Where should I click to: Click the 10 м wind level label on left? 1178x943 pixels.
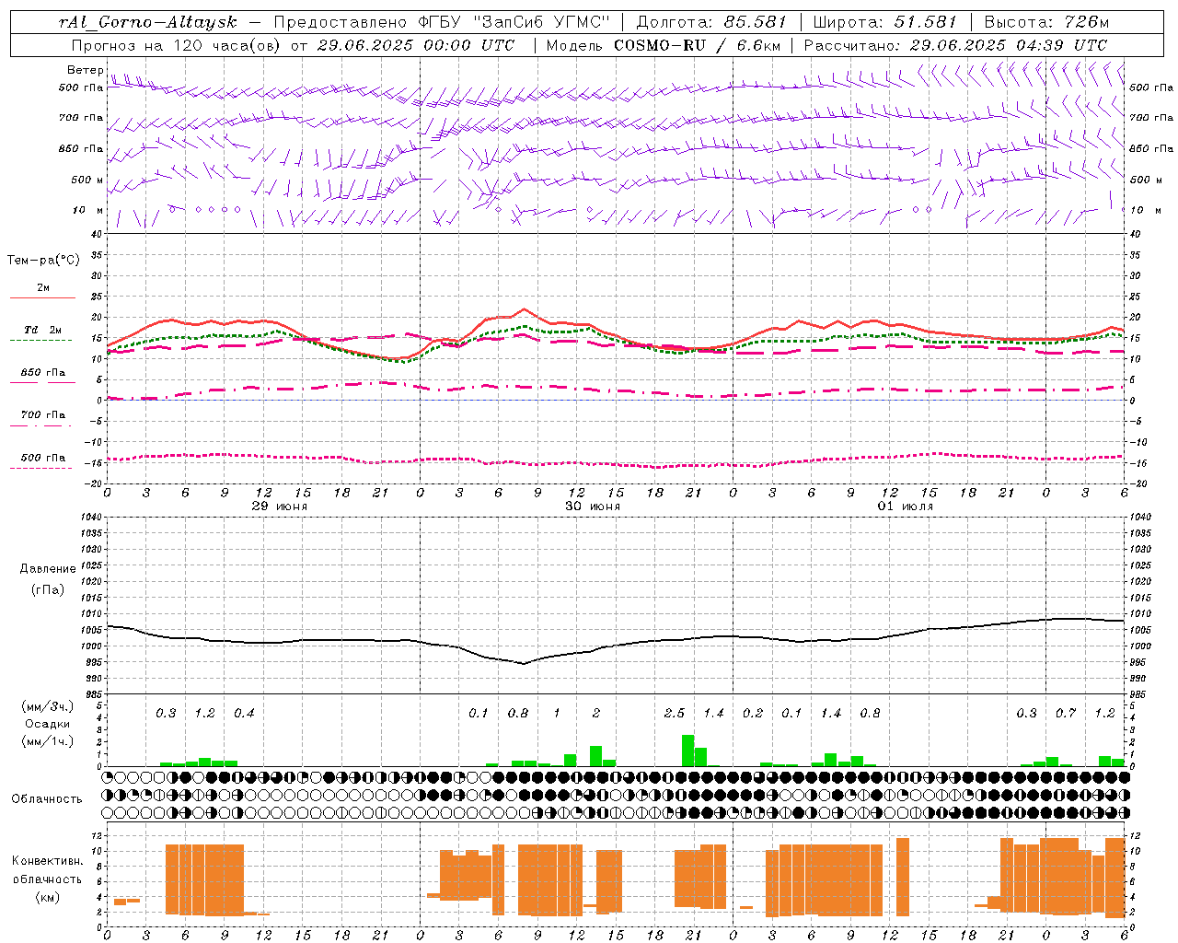tap(87, 210)
